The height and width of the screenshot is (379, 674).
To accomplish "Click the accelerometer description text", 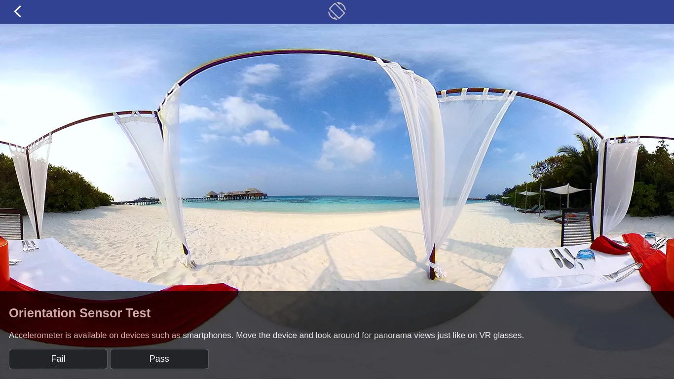I will coord(266,335).
